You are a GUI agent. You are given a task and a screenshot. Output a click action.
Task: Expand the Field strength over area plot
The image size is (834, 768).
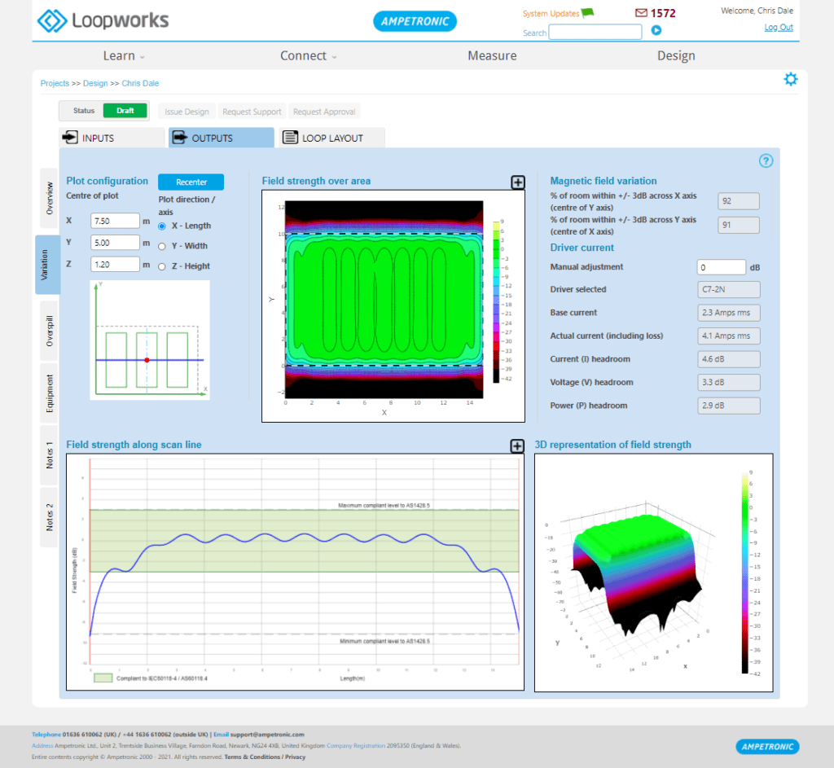(x=517, y=183)
